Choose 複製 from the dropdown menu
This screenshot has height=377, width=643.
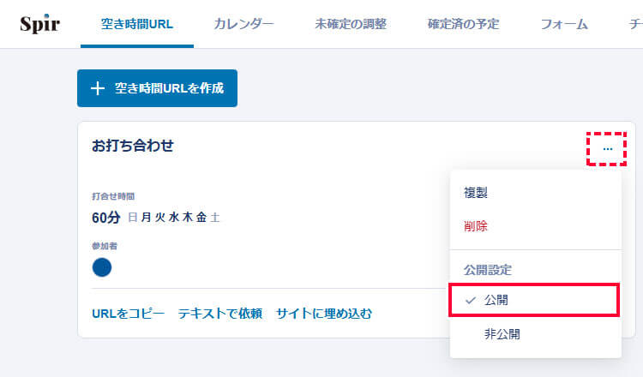[536, 192]
